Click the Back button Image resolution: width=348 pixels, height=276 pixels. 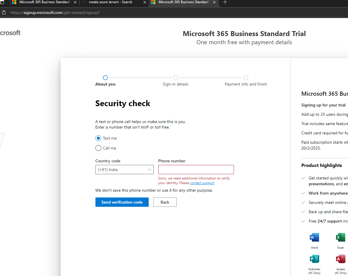(165, 202)
